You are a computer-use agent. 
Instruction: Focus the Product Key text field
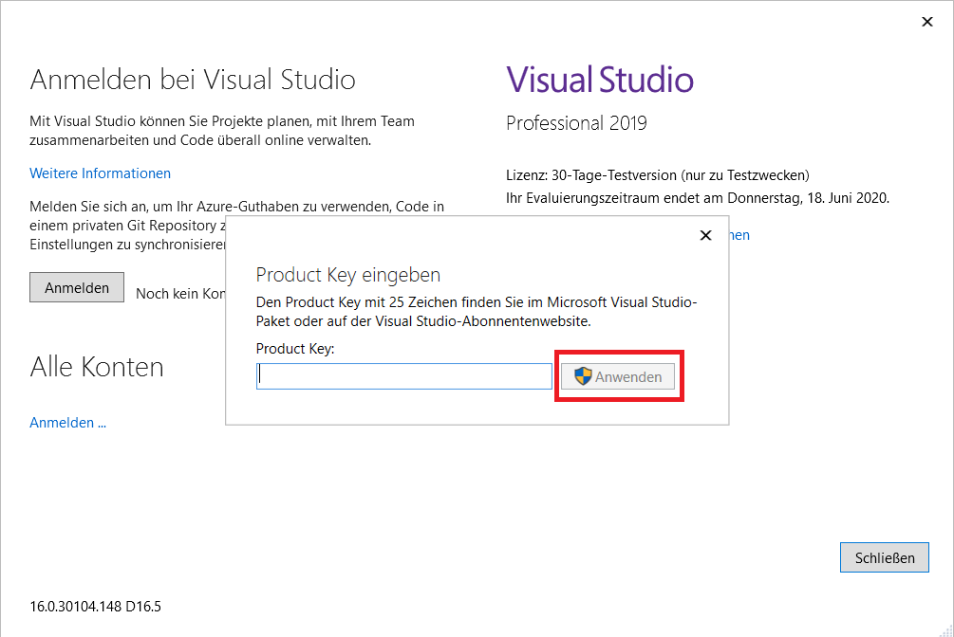pos(404,376)
